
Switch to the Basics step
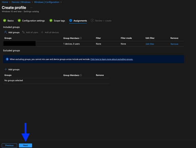click(10, 21)
